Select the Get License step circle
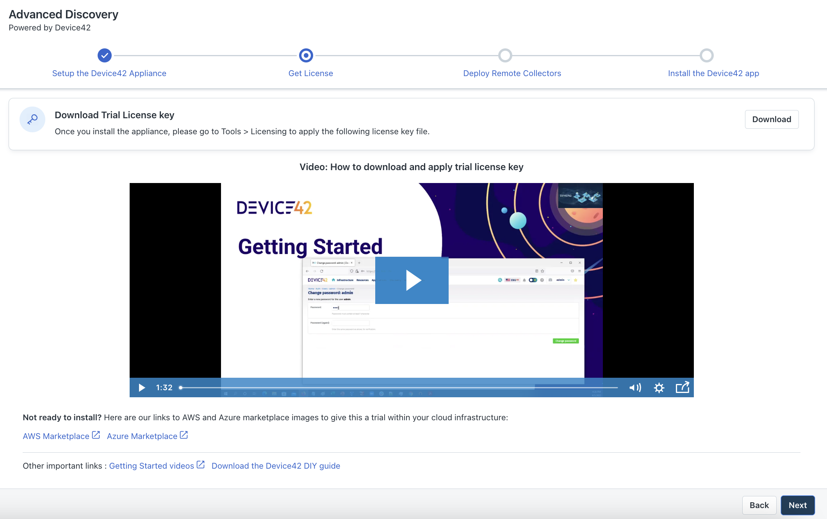The image size is (827, 519). pos(306,55)
